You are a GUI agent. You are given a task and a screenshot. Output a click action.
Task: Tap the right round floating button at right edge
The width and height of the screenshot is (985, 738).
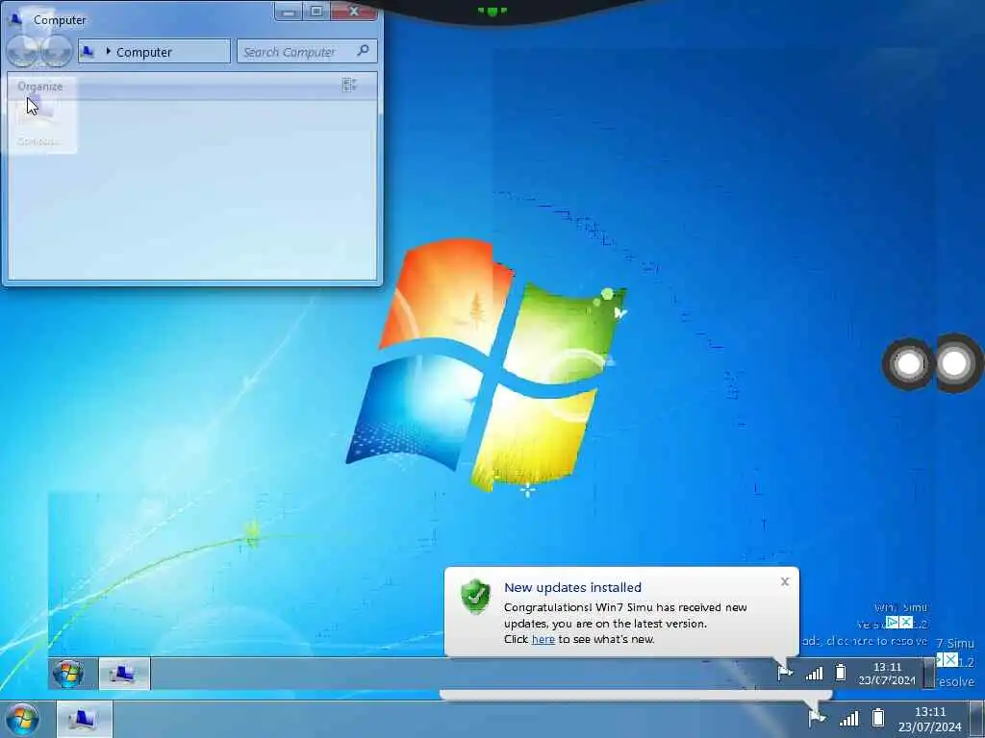tap(955, 362)
